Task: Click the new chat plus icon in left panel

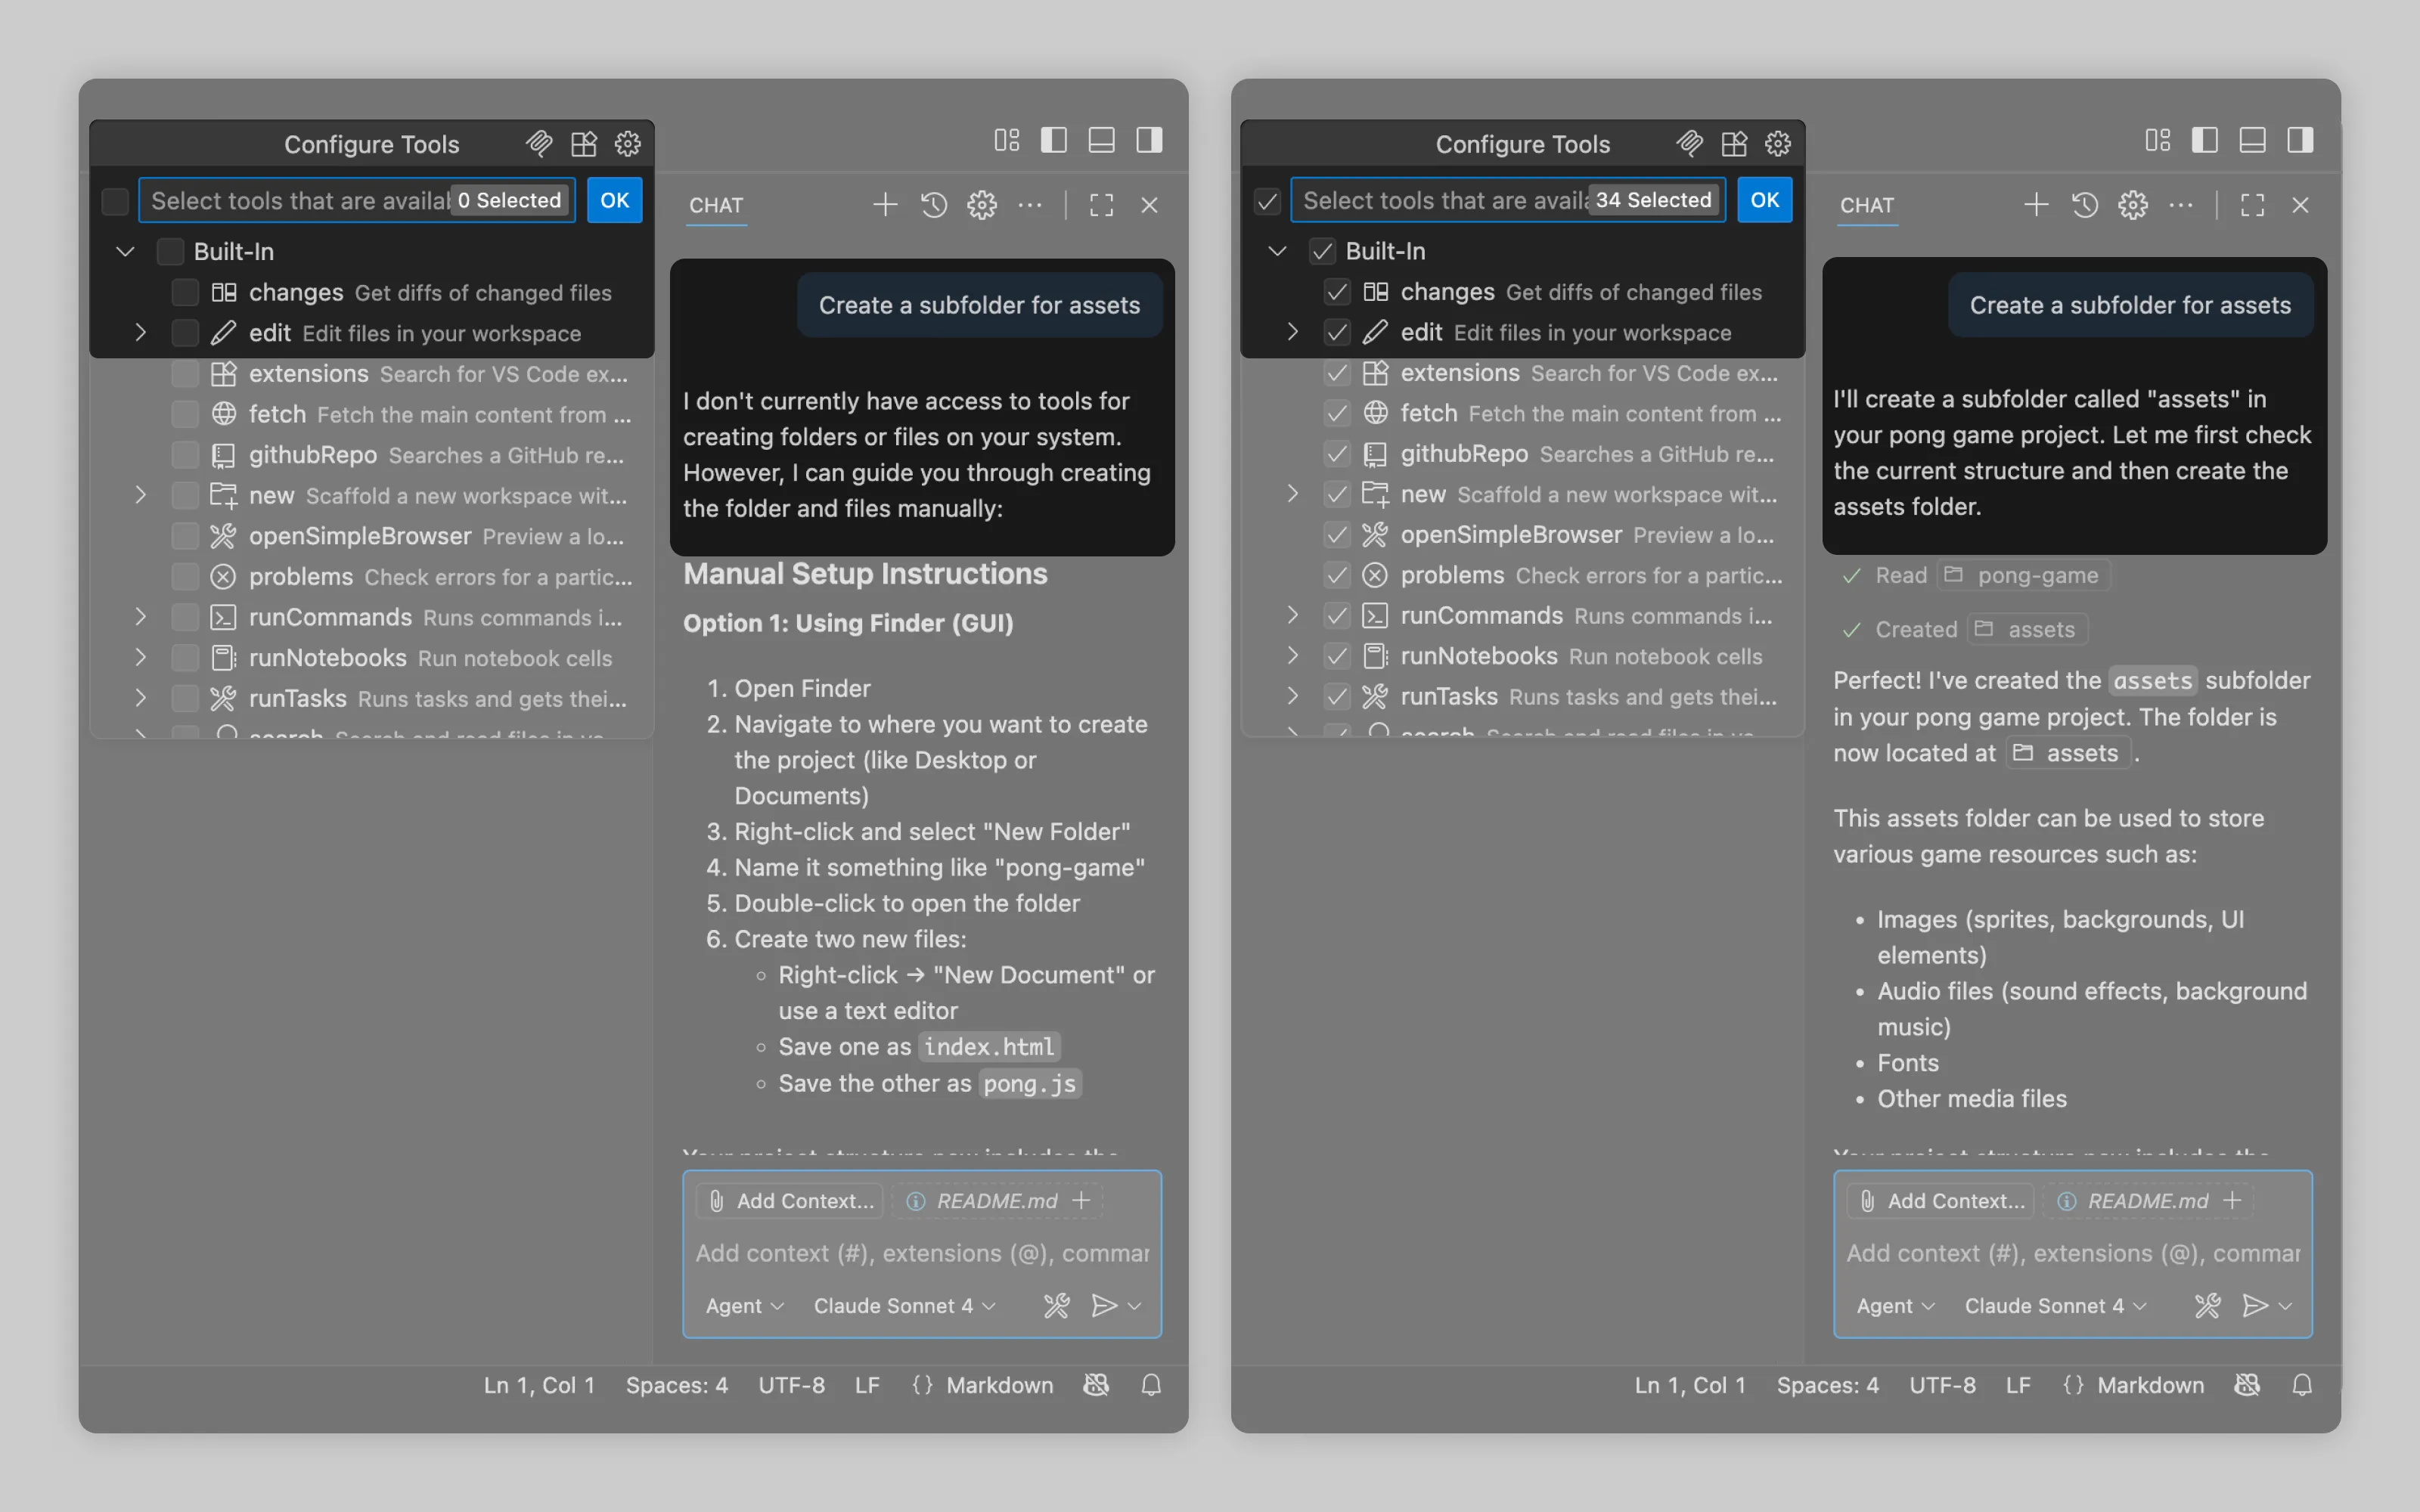Action: tap(884, 205)
